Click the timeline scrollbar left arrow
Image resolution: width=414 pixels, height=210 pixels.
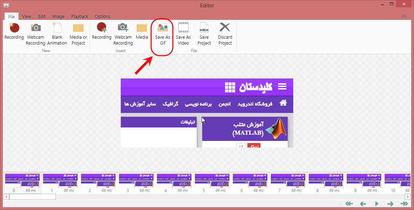coord(6,197)
